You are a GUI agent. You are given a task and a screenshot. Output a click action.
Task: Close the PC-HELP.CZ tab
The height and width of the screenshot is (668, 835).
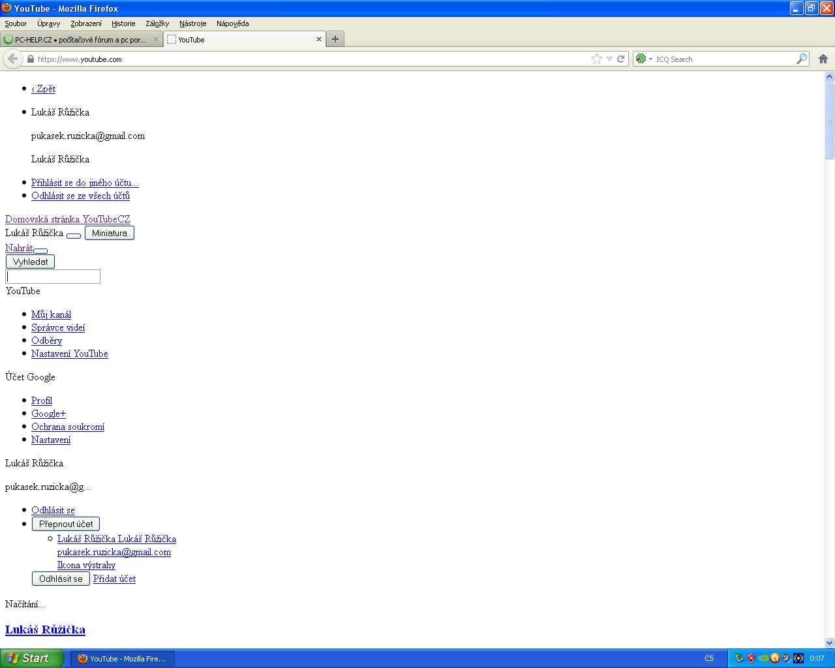[156, 39]
